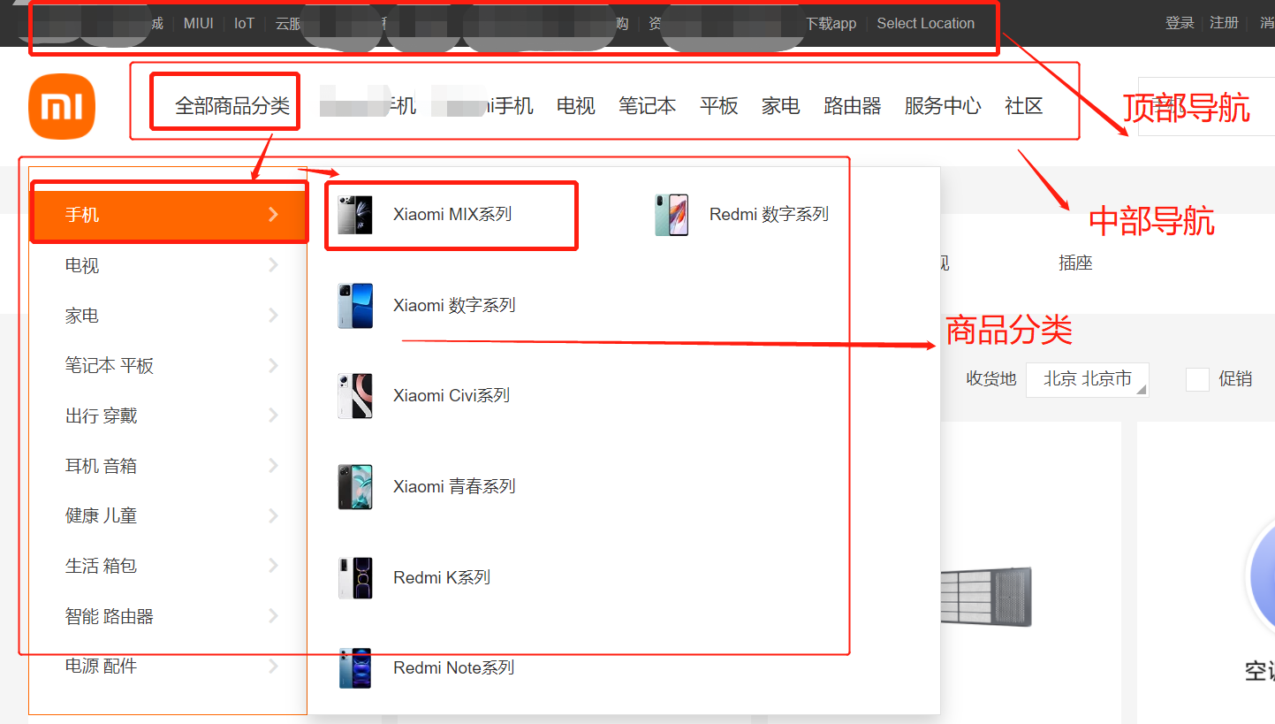1275x724 pixels.
Task: Click 下载app link in top bar
Action: [831, 24]
